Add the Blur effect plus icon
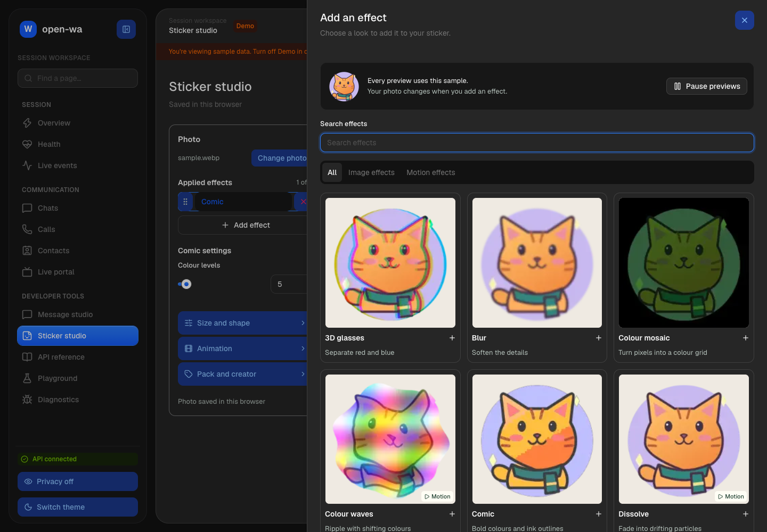Viewport: 767px width, 532px height. click(x=599, y=338)
